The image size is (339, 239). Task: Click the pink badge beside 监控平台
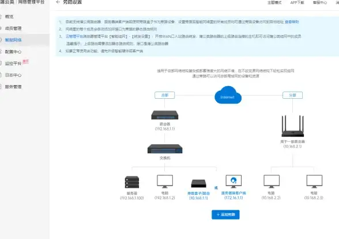(x=26, y=61)
